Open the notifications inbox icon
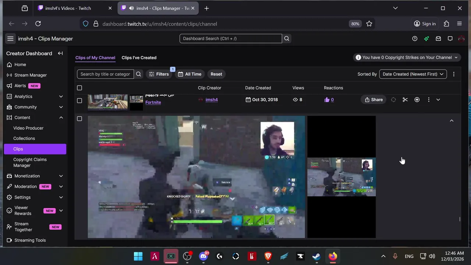 click(438, 39)
